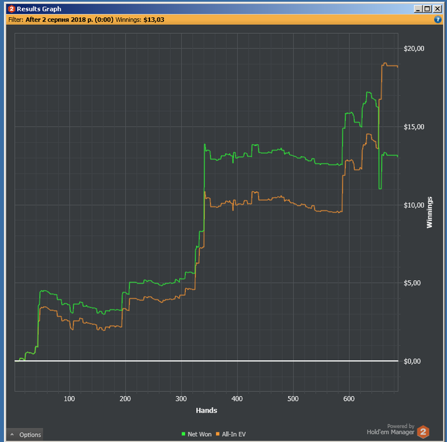Maximize the Results Graph window

(x=427, y=9)
